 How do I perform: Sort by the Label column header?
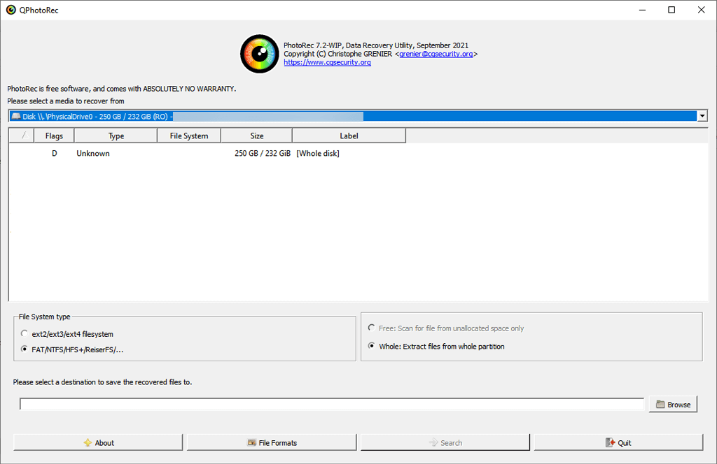click(349, 136)
